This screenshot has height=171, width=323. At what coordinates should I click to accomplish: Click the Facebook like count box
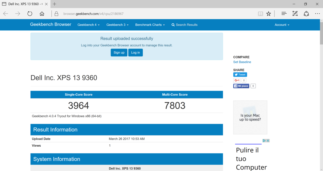pos(253,86)
